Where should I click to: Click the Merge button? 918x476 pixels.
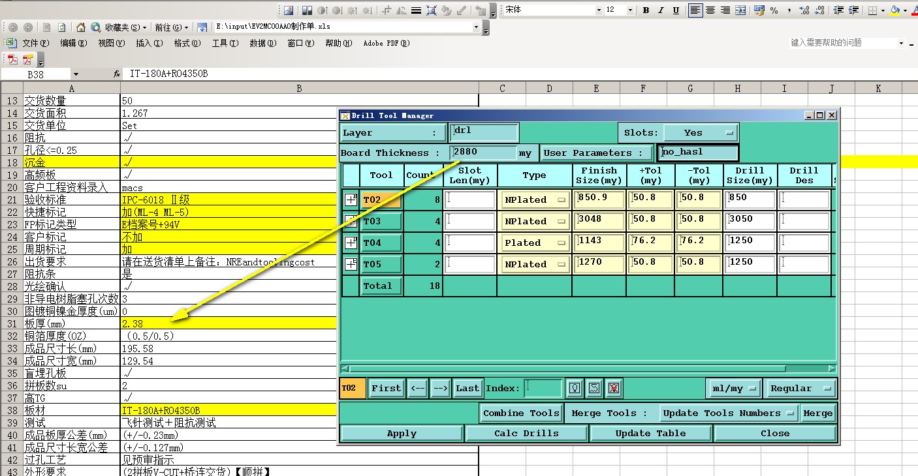click(817, 413)
